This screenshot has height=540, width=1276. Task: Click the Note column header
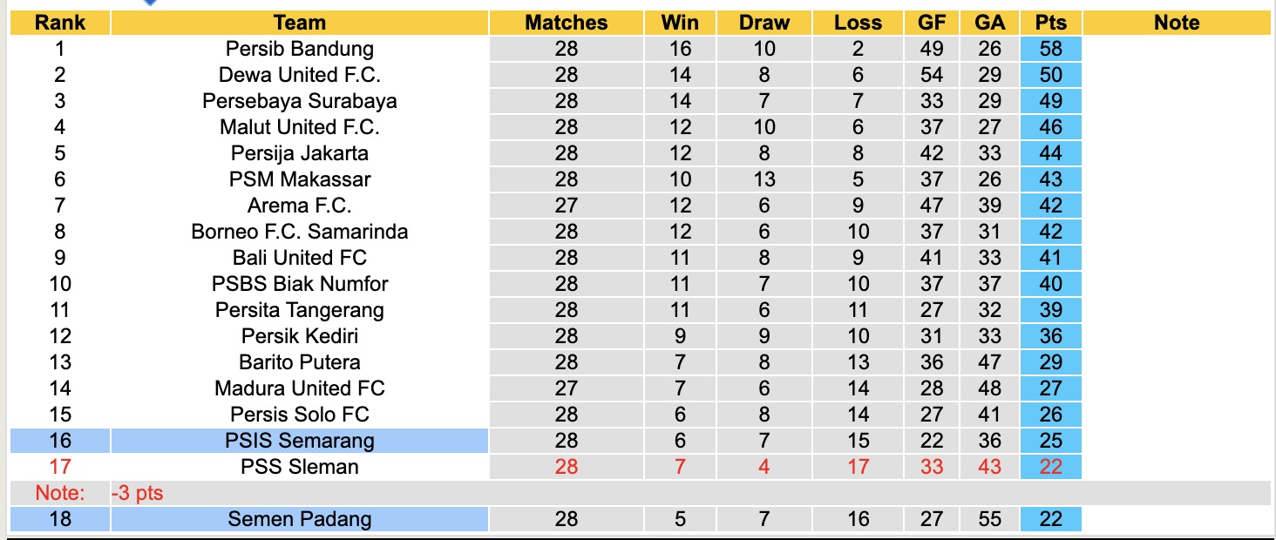pyautogui.click(x=1177, y=24)
